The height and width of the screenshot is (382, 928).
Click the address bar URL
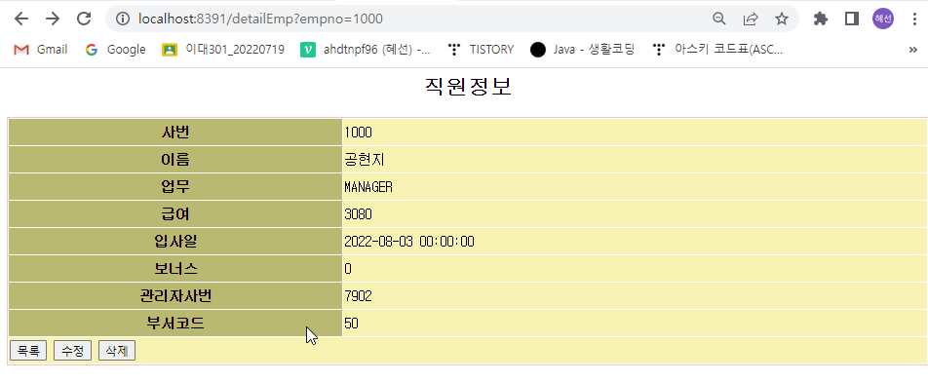tap(260, 19)
